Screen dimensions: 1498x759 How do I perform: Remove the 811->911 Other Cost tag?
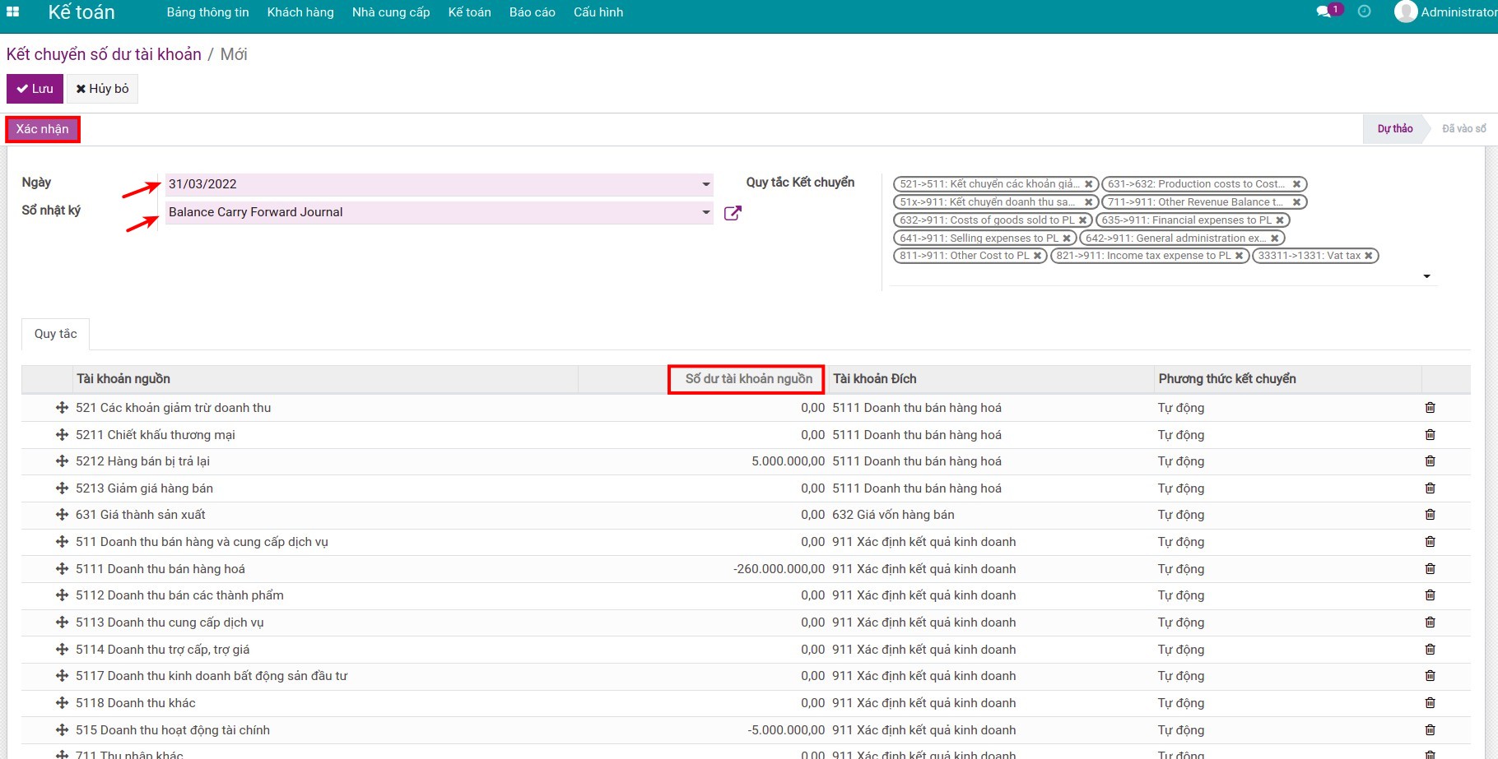click(x=1038, y=256)
